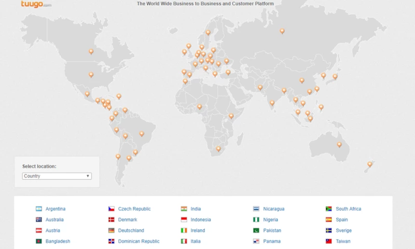This screenshot has width=415, height=249.
Task: Click the Argentina flag icon
Action: (x=38, y=209)
